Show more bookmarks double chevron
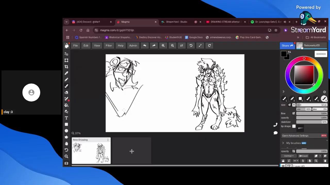This screenshot has height=185, width=330. (298, 37)
